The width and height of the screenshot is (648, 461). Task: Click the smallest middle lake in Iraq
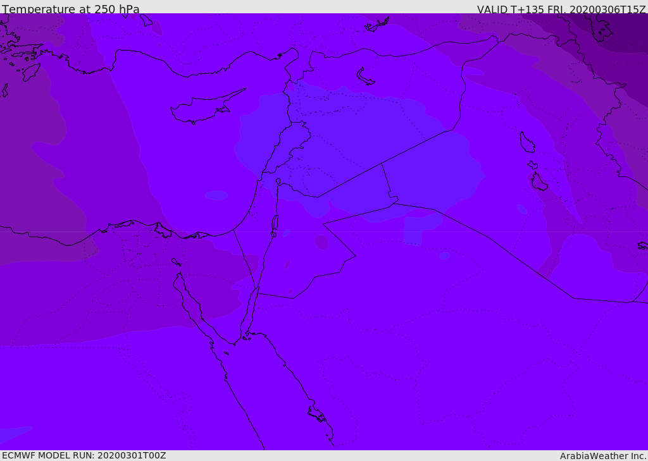pos(533,164)
